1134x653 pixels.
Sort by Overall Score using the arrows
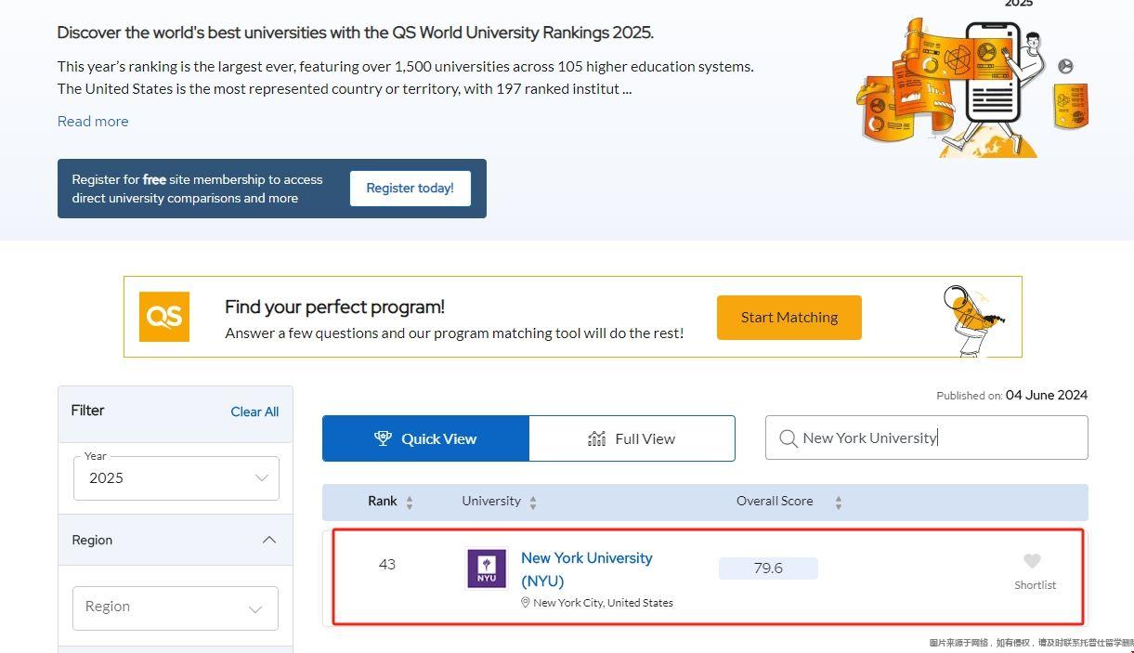click(x=838, y=503)
